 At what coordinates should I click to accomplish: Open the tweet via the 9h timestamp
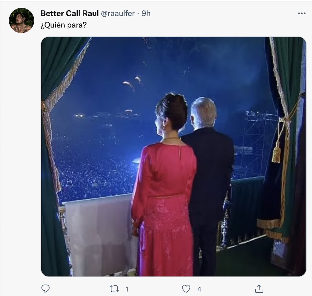(146, 13)
